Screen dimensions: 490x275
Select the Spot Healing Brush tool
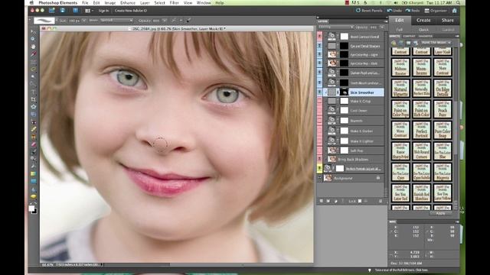[x=33, y=129]
